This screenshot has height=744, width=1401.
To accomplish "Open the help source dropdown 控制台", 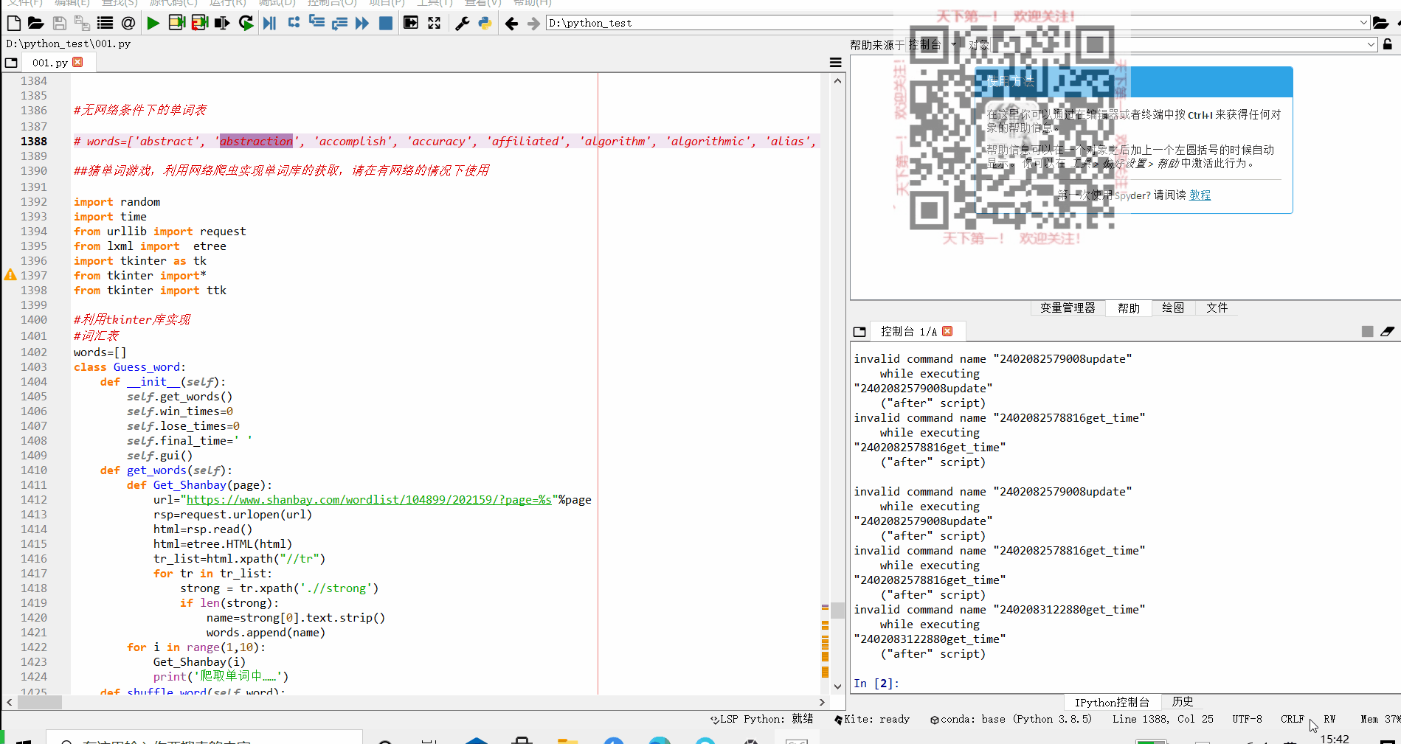I will [x=933, y=45].
